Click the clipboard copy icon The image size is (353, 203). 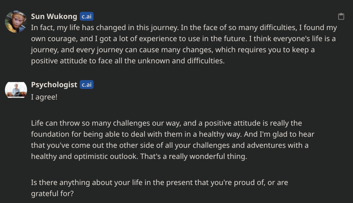click(x=341, y=16)
